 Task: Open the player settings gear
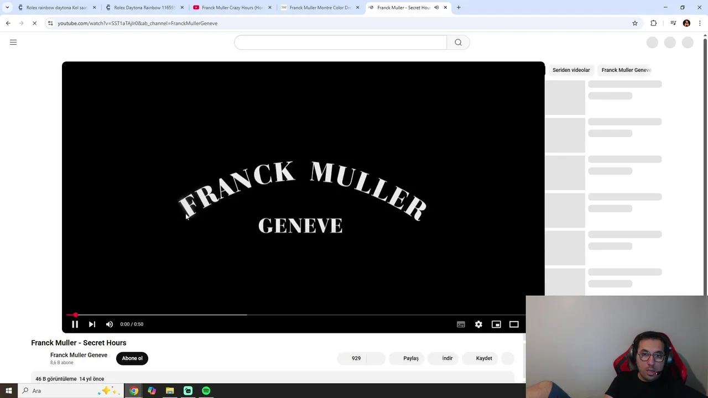tap(478, 324)
